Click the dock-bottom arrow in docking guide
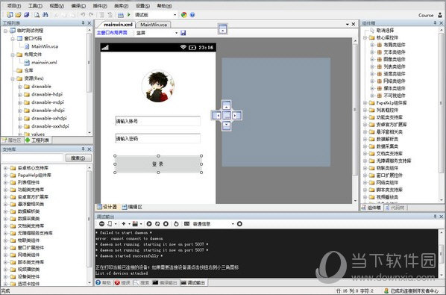This screenshot has width=446, height=295. (x=227, y=125)
